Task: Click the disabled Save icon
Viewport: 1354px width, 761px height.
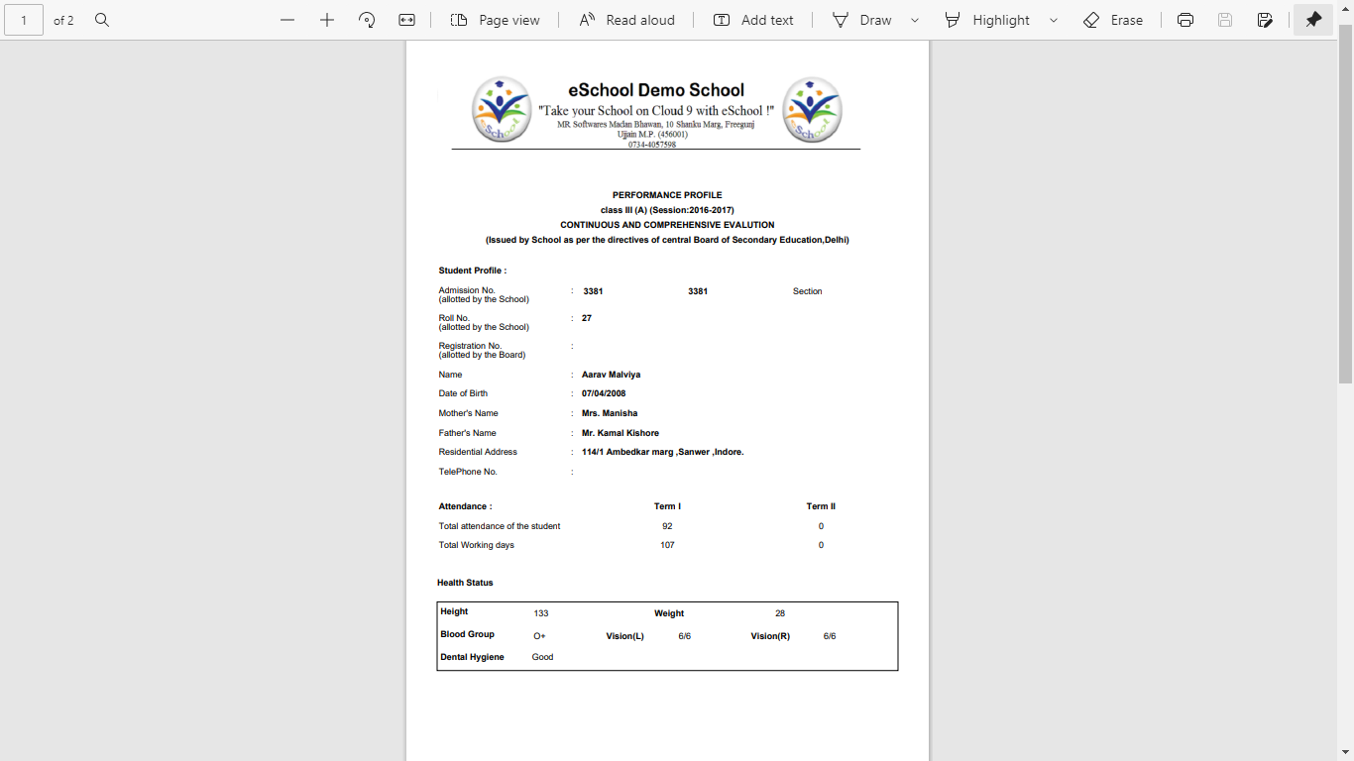Action: tap(1225, 20)
